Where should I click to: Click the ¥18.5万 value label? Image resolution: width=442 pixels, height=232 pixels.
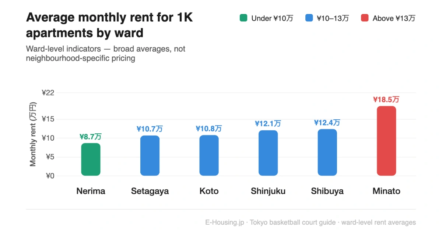click(x=386, y=100)
